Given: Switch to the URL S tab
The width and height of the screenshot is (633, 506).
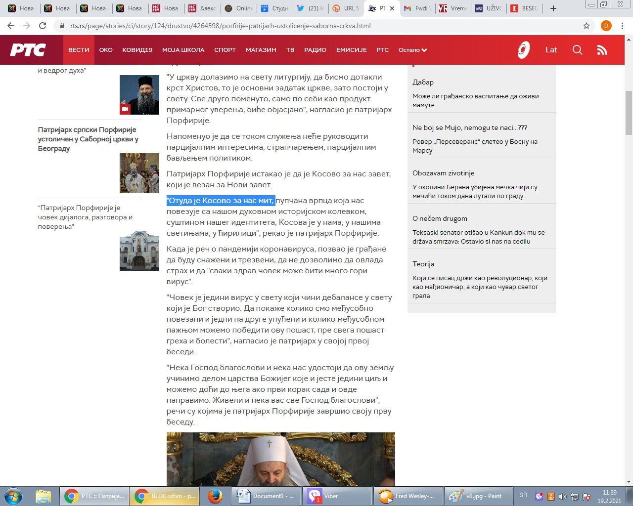Looking at the screenshot, I should [346, 8].
